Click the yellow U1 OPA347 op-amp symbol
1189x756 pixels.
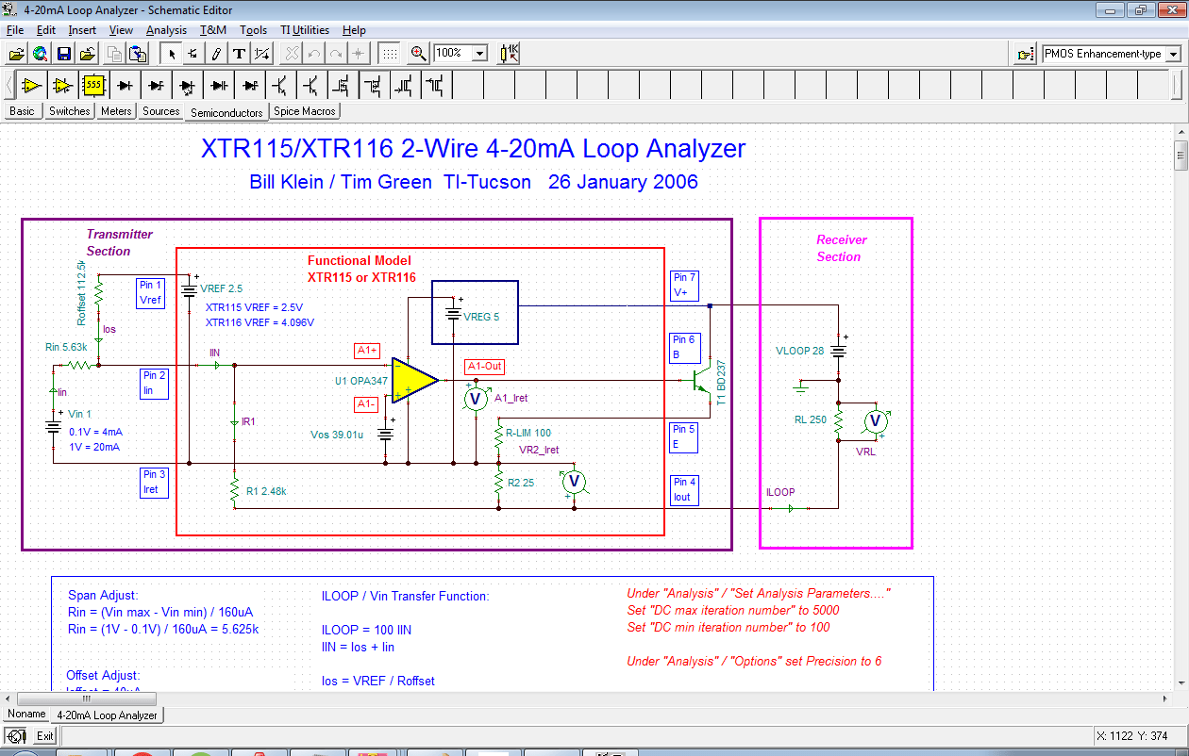pyautogui.click(x=414, y=380)
